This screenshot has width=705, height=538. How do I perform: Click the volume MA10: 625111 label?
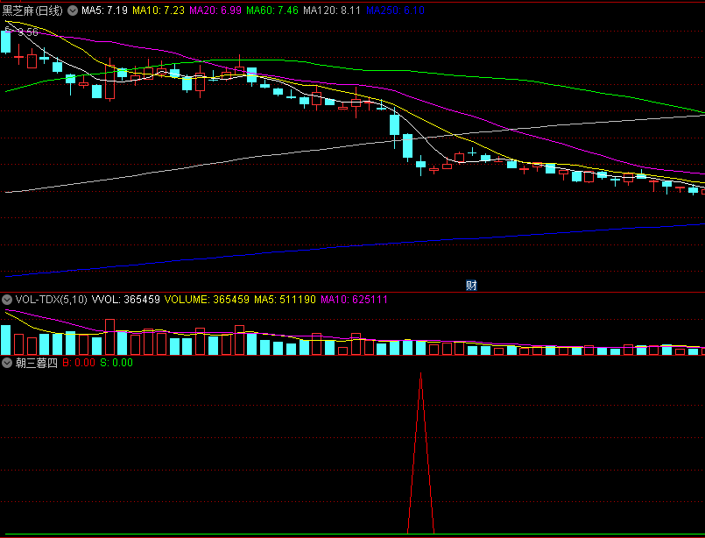(x=355, y=300)
